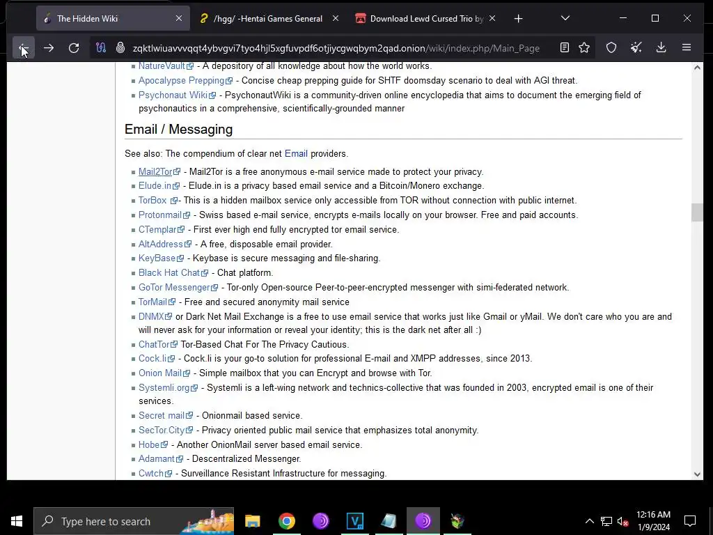Screen dimensions: 713x535
Task: Click the muted volume tray icon
Action: pos(622,521)
